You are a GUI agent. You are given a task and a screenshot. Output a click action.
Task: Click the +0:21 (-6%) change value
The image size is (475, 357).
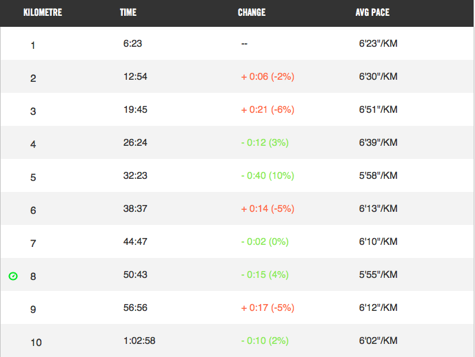point(267,110)
